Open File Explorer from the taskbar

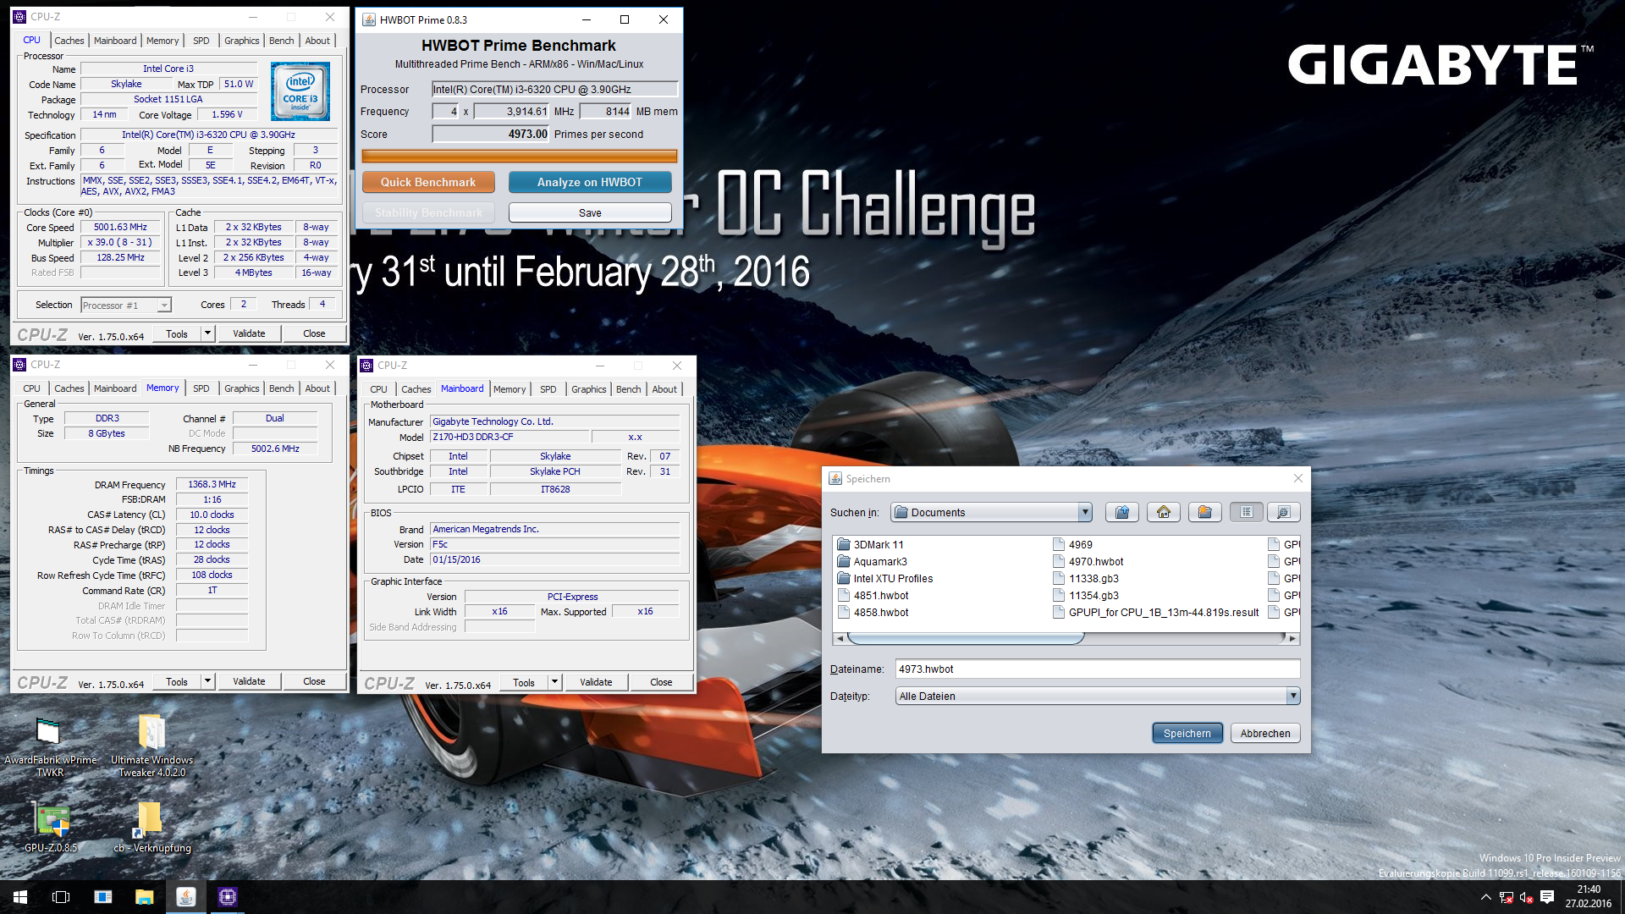tap(144, 897)
